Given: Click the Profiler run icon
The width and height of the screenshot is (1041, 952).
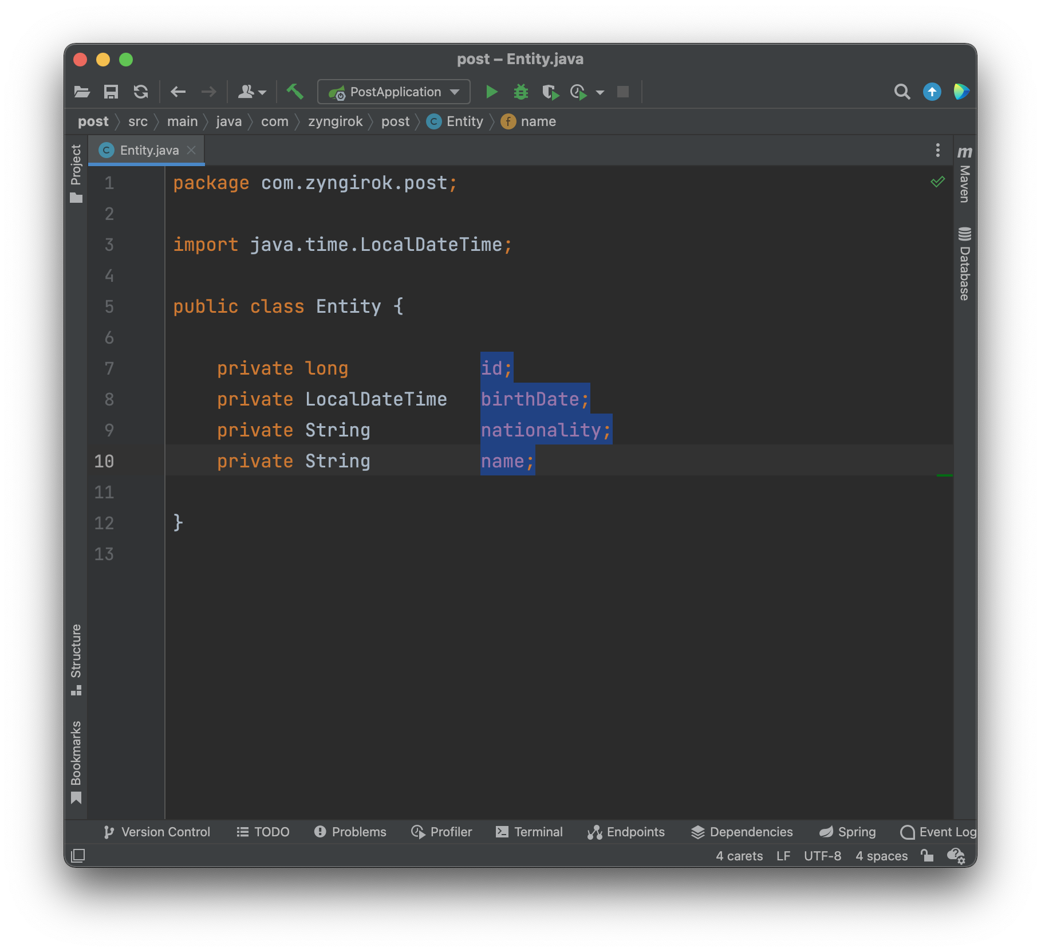Looking at the screenshot, I should tap(579, 92).
